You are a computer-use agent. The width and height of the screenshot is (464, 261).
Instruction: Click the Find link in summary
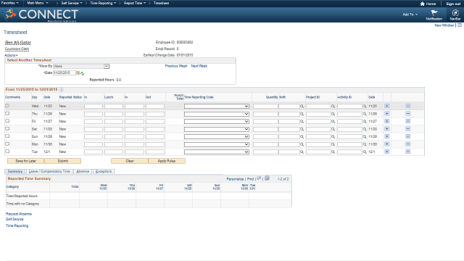coord(250,179)
